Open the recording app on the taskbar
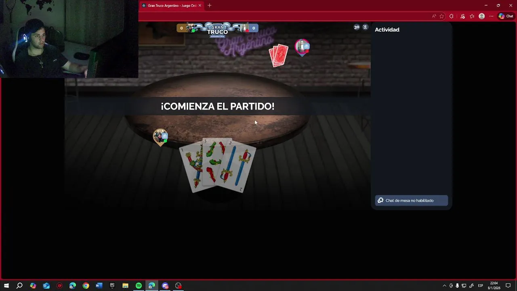 coord(179,286)
